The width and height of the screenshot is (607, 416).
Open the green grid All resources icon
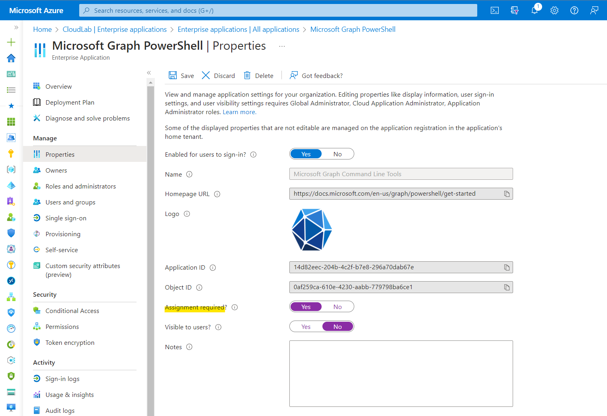(x=11, y=122)
